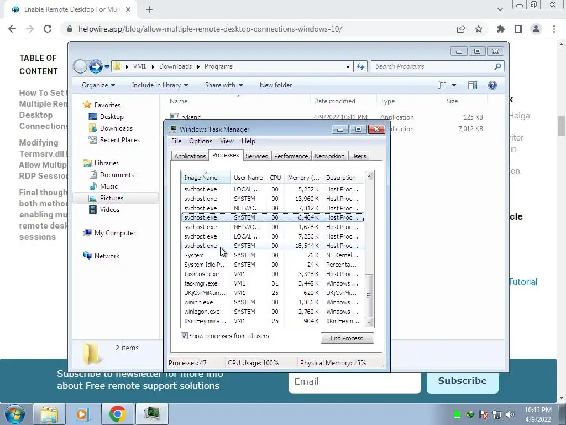The width and height of the screenshot is (566, 425).
Task: Open Chrome taskbar icon
Action: pyautogui.click(x=117, y=414)
